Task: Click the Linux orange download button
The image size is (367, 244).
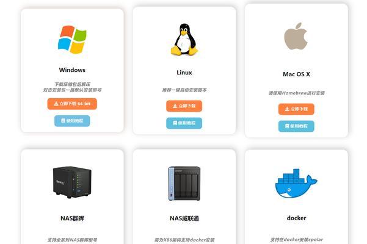Action: pos(184,106)
